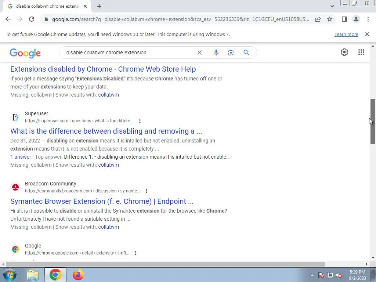Click the forward navigation arrow

click(x=20, y=19)
